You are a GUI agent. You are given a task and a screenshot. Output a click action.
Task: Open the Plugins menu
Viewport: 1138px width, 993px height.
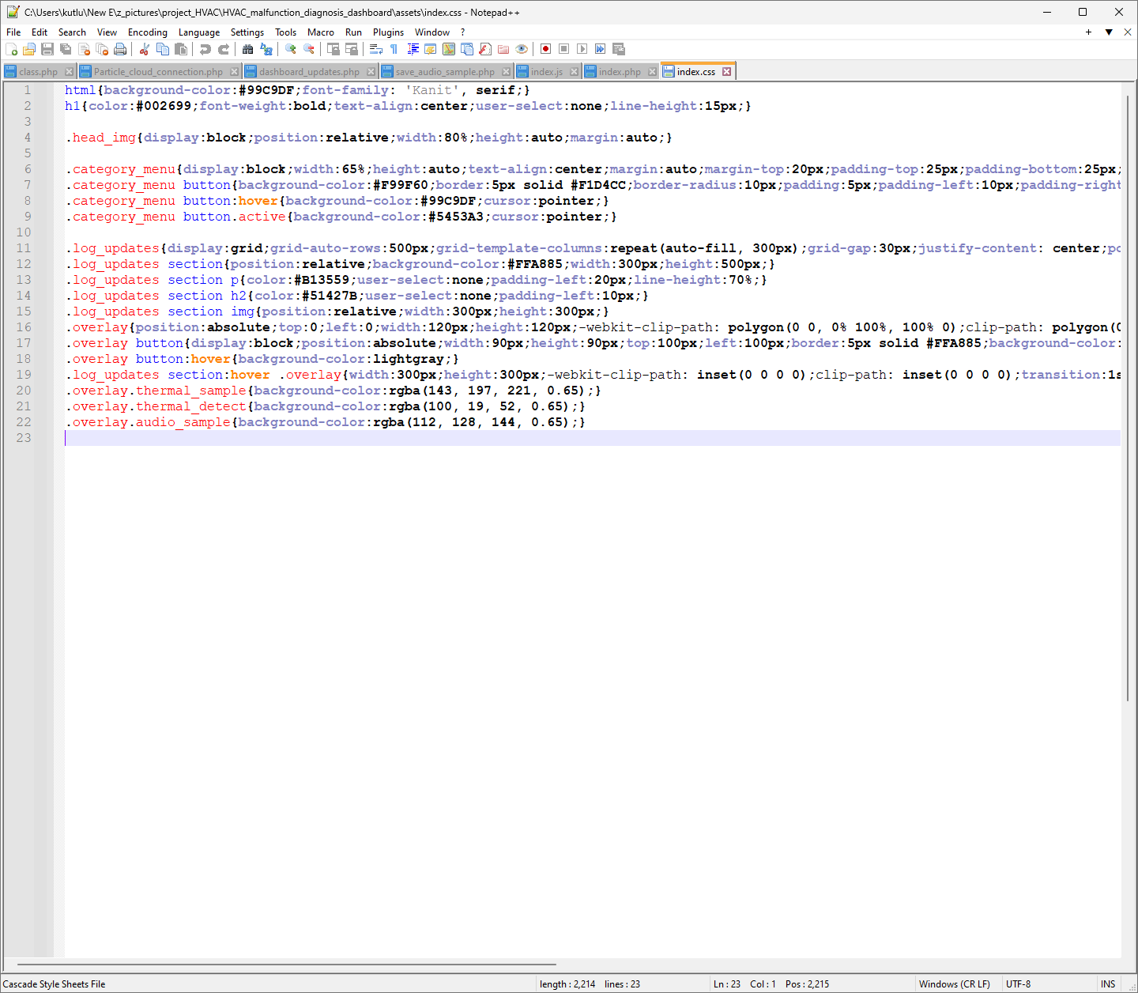pos(388,32)
